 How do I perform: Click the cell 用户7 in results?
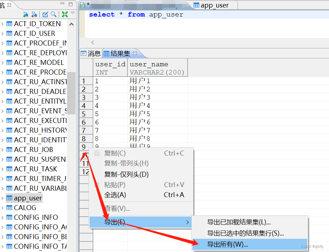pos(157,130)
